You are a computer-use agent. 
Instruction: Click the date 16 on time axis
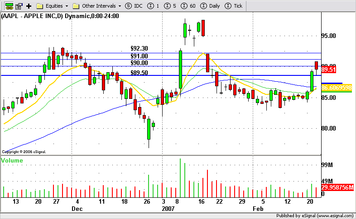click(x=202, y=201)
